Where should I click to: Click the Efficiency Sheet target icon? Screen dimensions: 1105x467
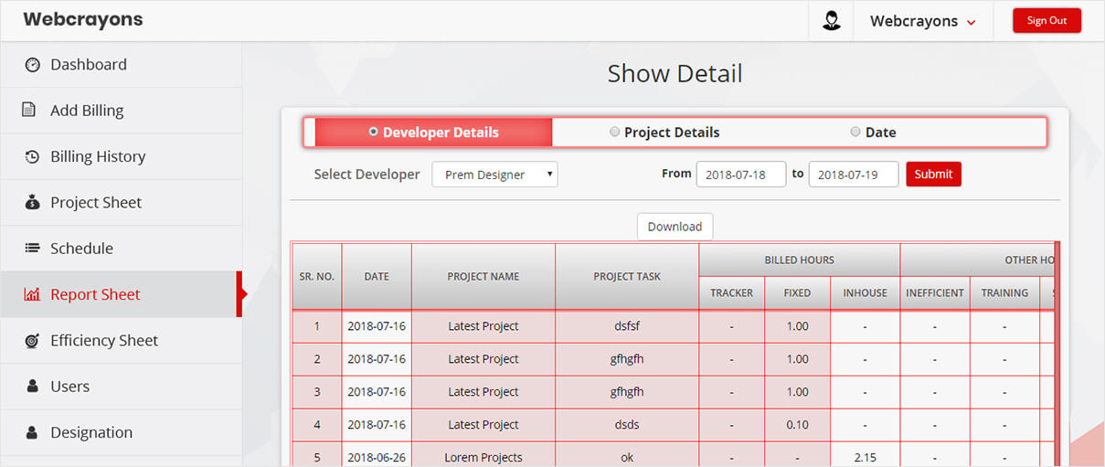tap(32, 341)
